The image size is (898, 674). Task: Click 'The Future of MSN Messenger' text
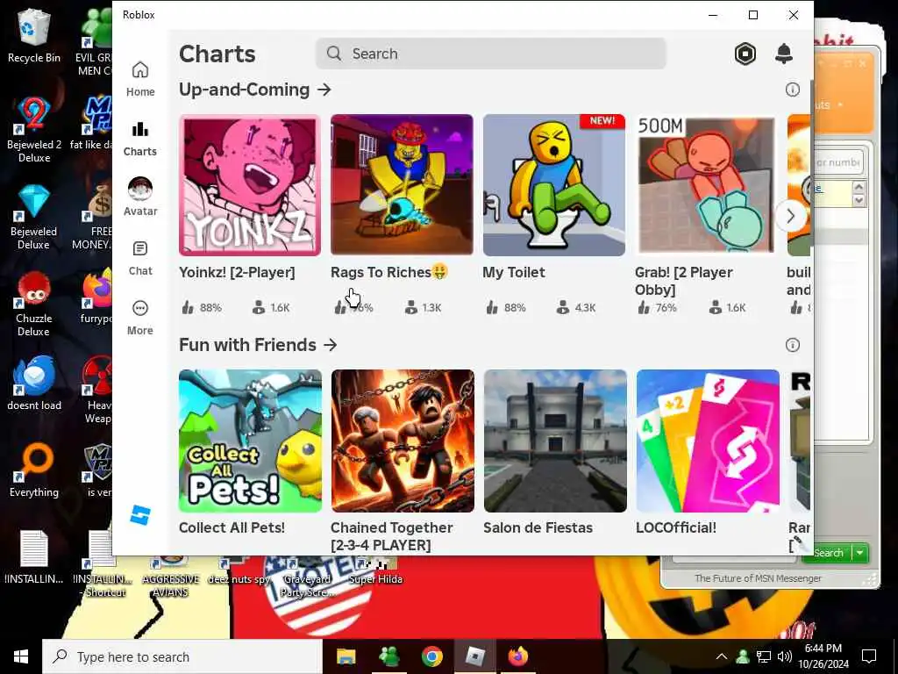click(758, 578)
